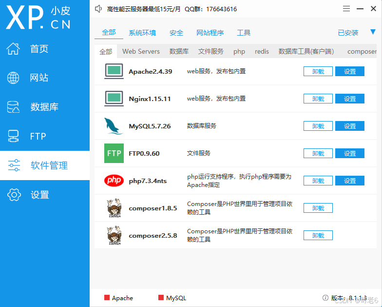Select the 数据库 sub-tab

[x=179, y=52]
